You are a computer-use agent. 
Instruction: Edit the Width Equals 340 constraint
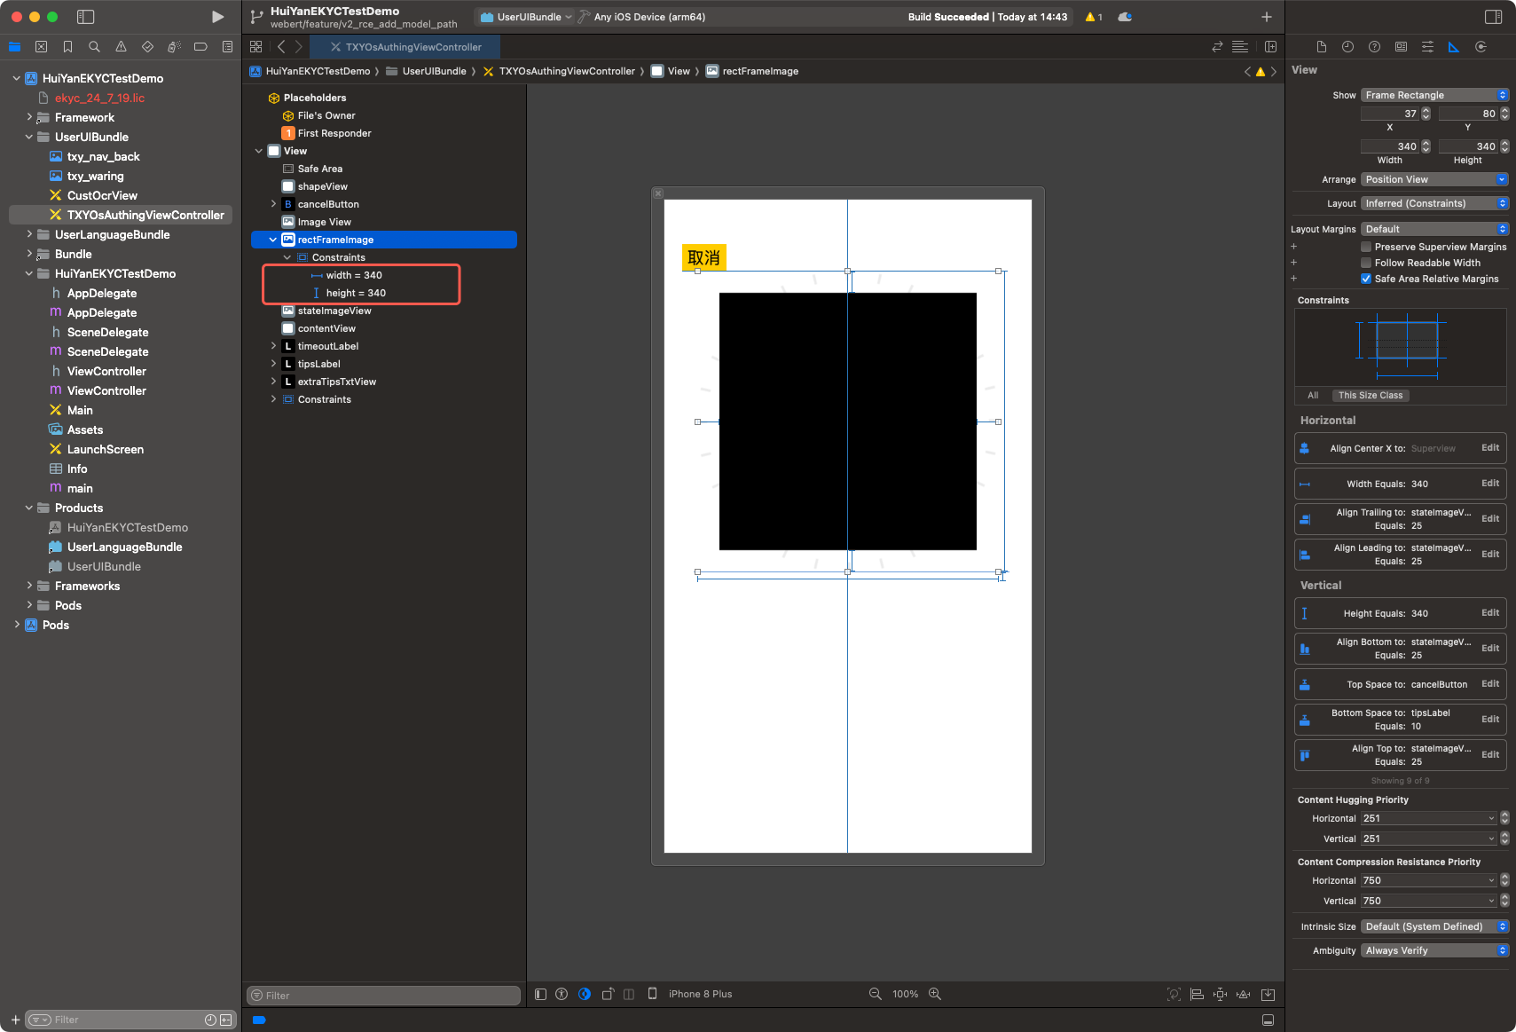[1489, 484]
